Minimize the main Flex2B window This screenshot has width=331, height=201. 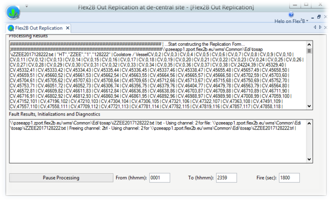tap(295, 5)
